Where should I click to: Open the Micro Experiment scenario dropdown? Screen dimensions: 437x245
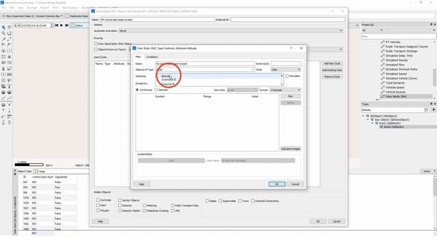click(x=32, y=16)
